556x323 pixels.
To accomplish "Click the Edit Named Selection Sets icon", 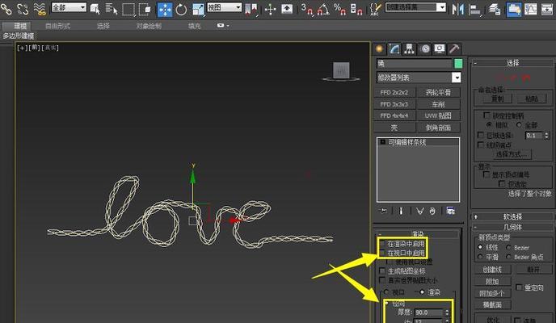I will pos(375,9).
